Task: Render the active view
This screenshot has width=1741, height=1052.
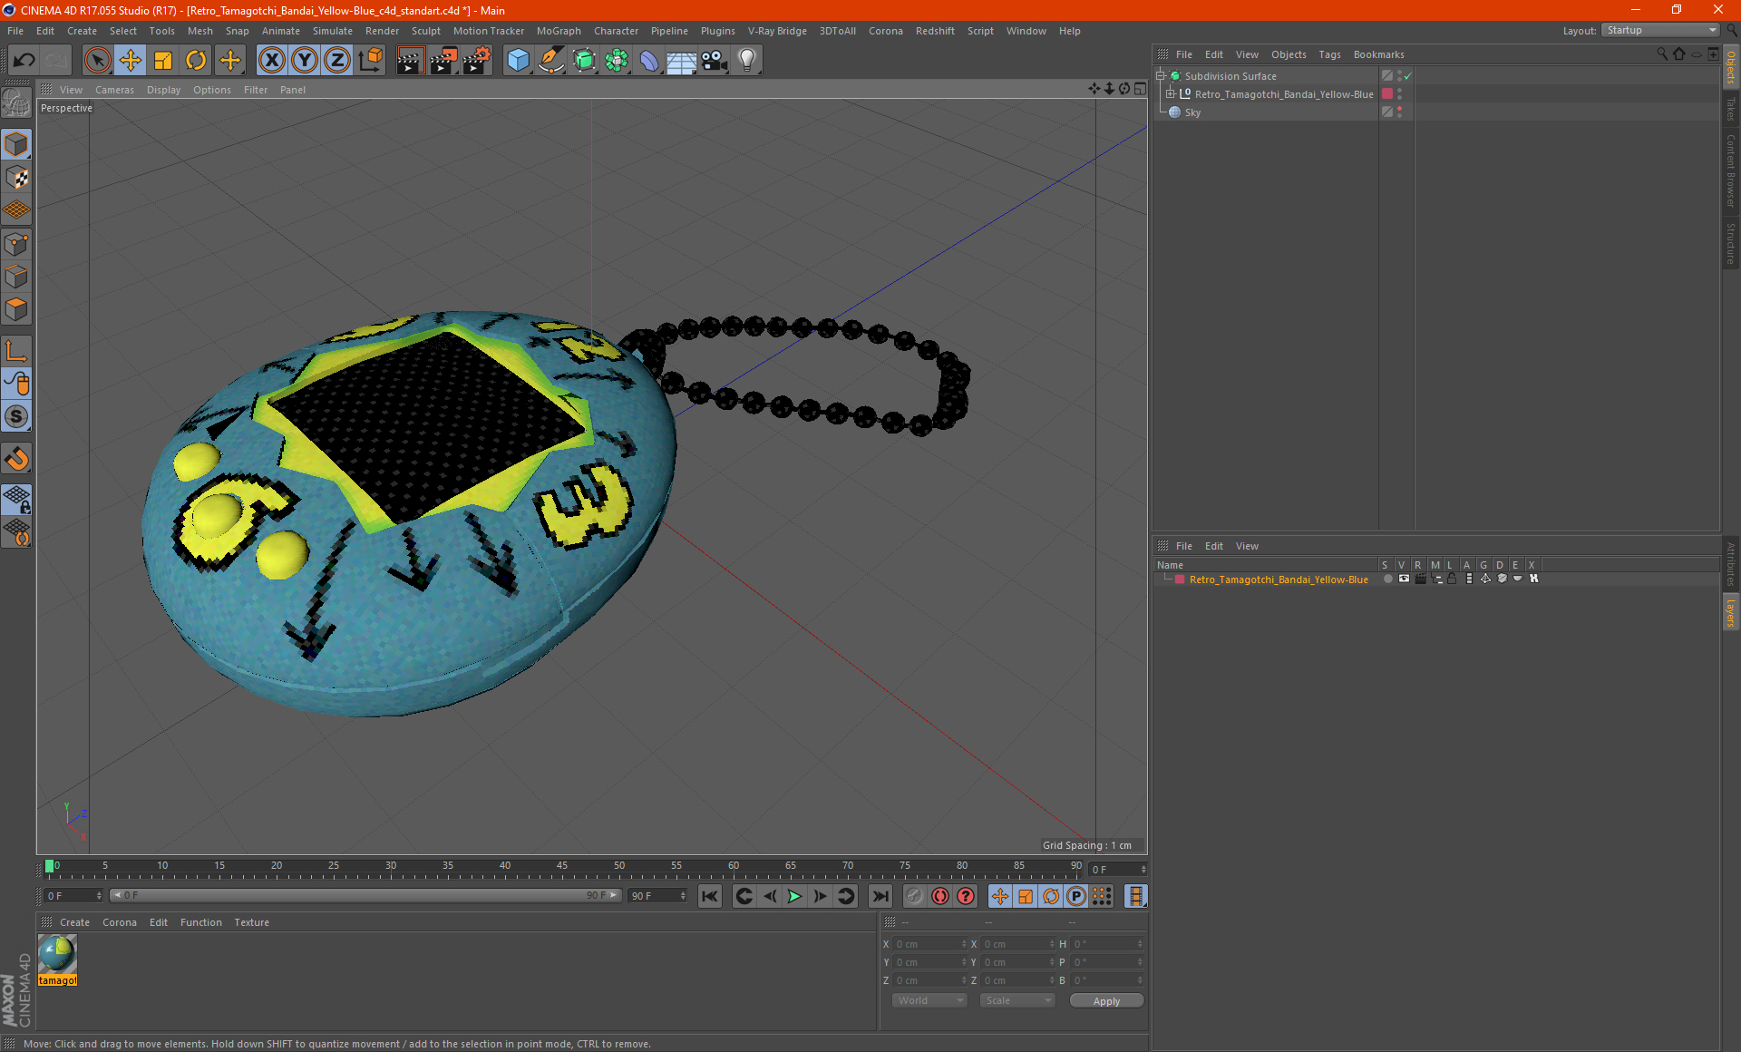Action: (410, 61)
